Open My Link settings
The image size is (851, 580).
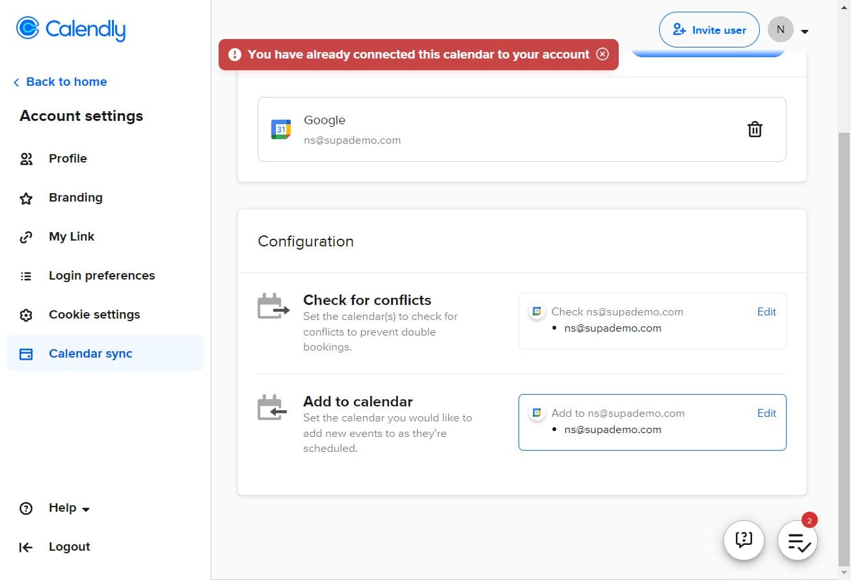pos(71,237)
